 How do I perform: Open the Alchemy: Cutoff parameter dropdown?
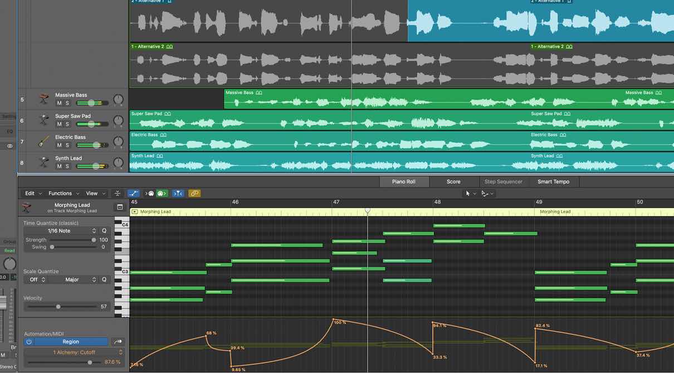[x=74, y=352]
